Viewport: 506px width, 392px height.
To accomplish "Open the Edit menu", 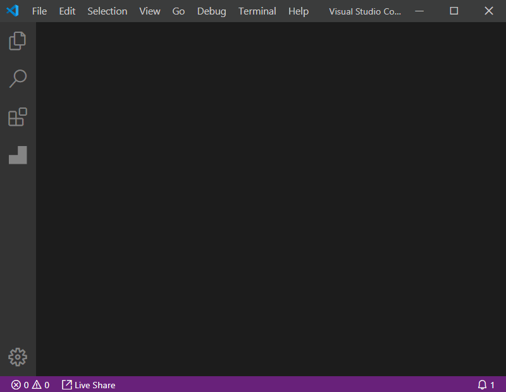I will coord(67,11).
